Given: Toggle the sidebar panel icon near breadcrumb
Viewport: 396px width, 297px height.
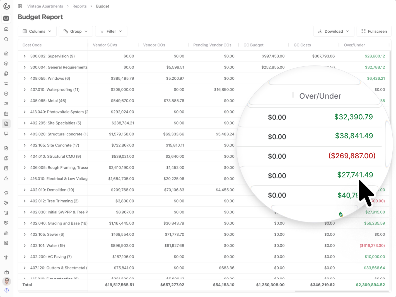Looking at the screenshot, I should (20, 6).
